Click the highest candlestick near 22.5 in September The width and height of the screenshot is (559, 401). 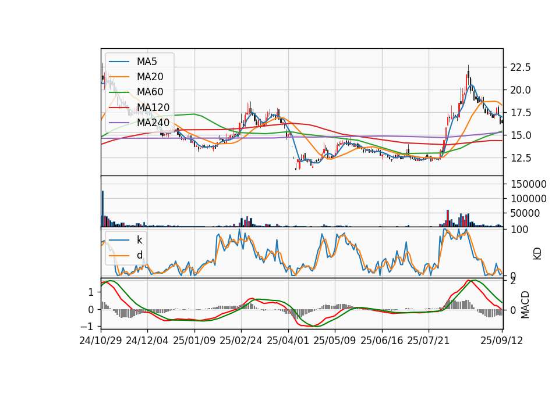coord(468,76)
